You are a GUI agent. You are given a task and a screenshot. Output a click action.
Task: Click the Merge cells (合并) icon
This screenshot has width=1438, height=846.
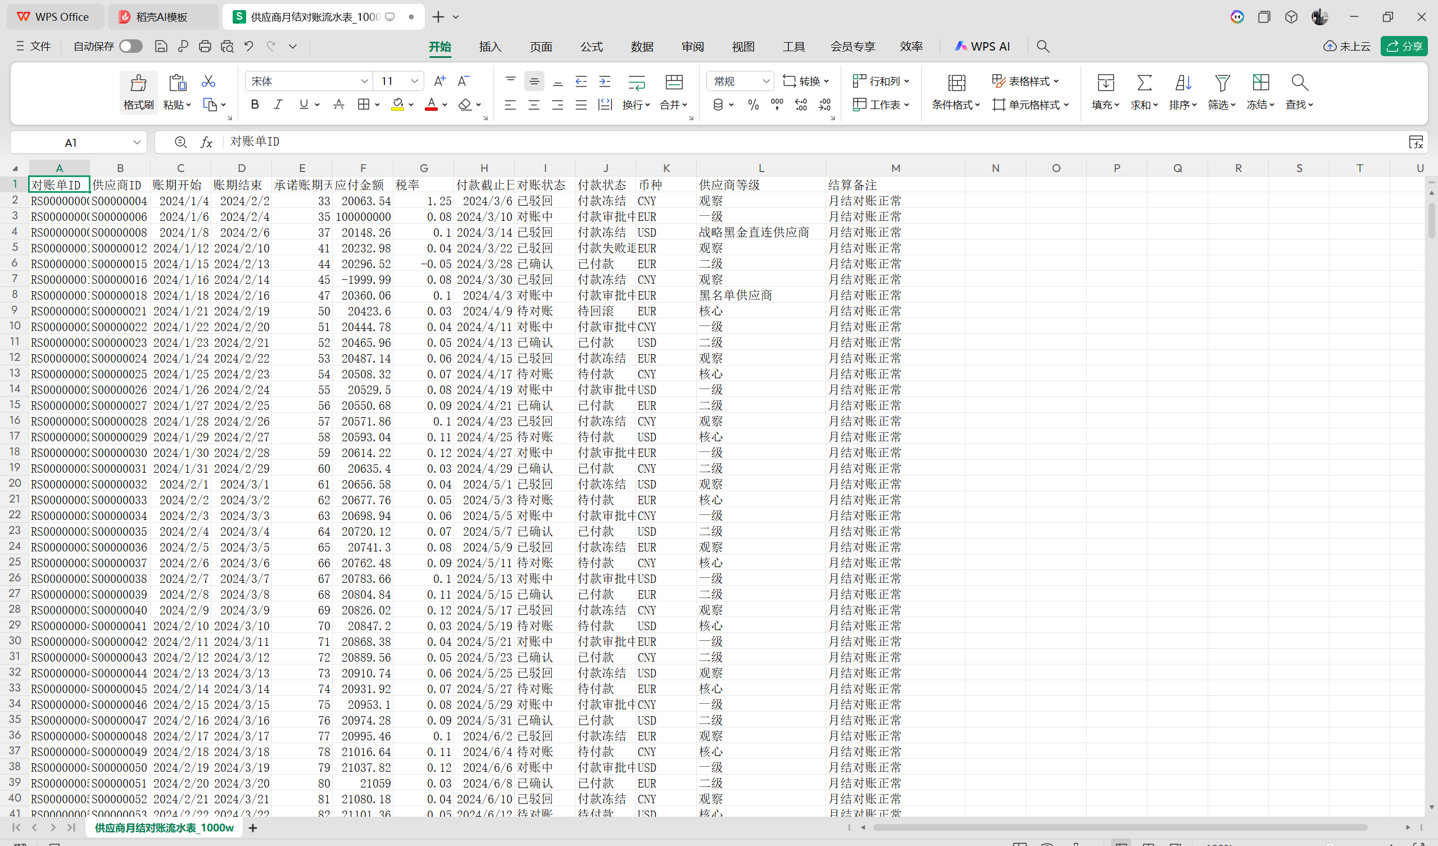(x=674, y=82)
